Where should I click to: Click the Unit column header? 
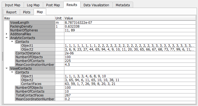pos(59,18)
